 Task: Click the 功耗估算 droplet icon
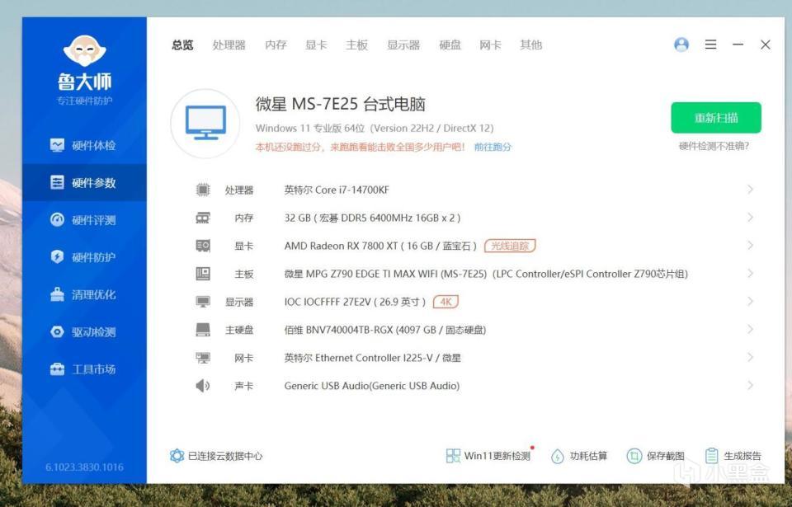click(557, 456)
